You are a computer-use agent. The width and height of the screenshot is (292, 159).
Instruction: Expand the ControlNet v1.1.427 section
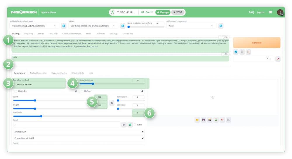[x=78, y=138]
